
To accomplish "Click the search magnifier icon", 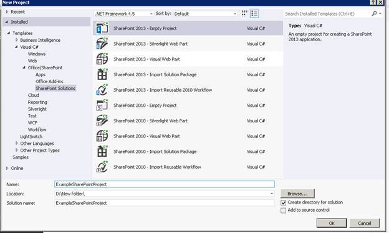I will [374, 13].
